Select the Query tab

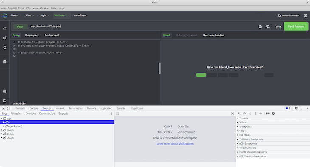point(16,35)
